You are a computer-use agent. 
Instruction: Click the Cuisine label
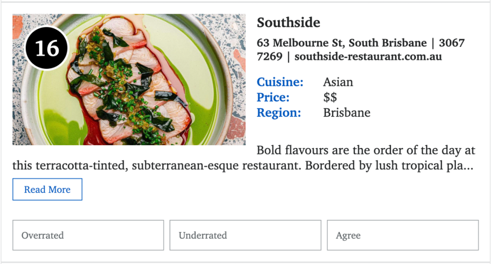pyautogui.click(x=280, y=82)
